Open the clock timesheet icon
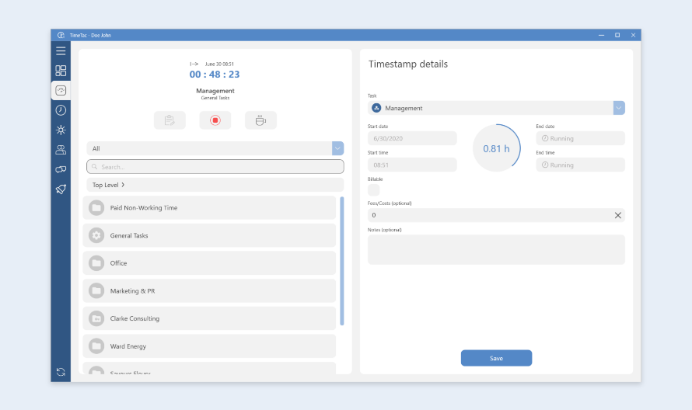The width and height of the screenshot is (692, 410). 61,110
